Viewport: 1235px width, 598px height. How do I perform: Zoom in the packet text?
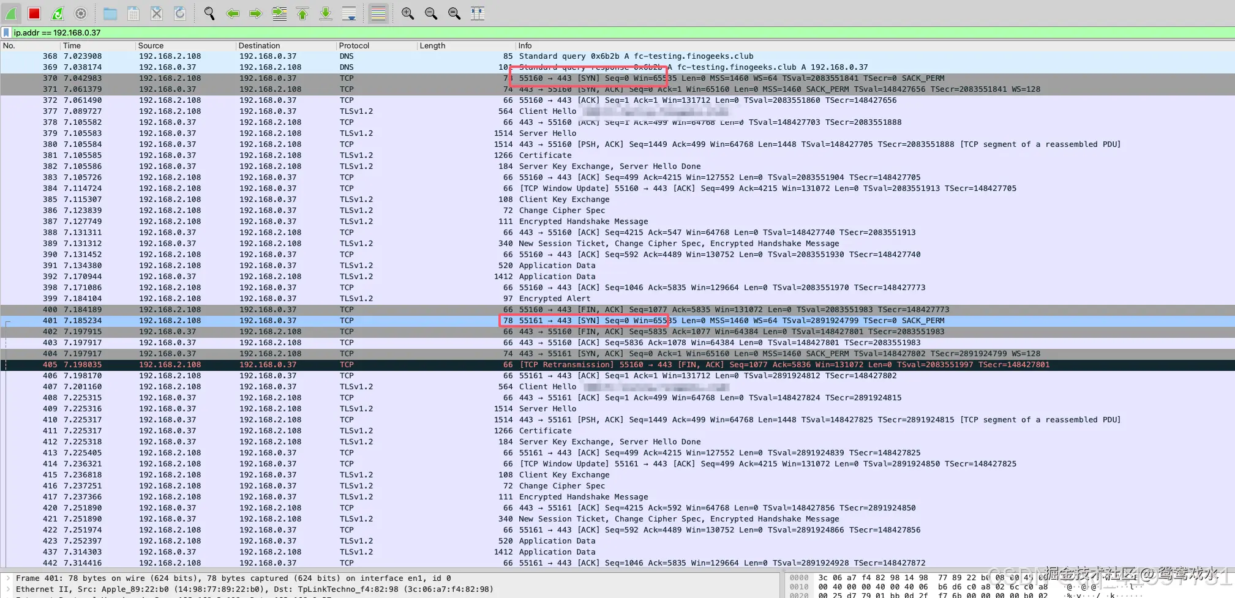tap(408, 13)
